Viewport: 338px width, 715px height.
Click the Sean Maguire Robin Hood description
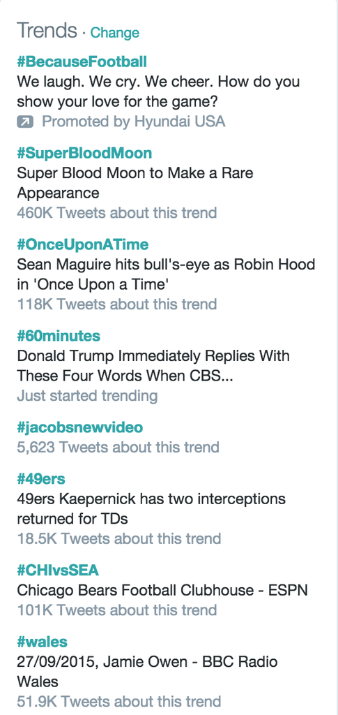[166, 274]
